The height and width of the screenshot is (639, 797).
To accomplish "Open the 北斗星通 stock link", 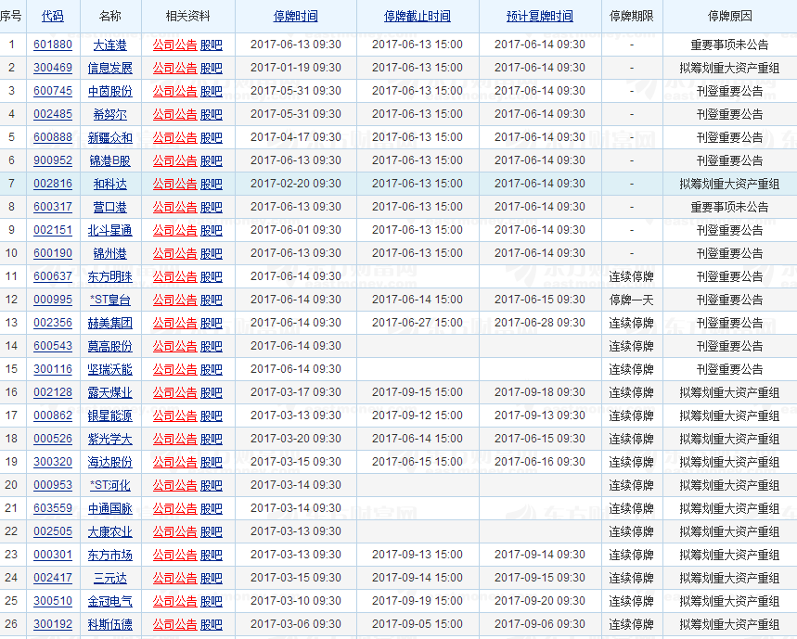I will point(109,231).
